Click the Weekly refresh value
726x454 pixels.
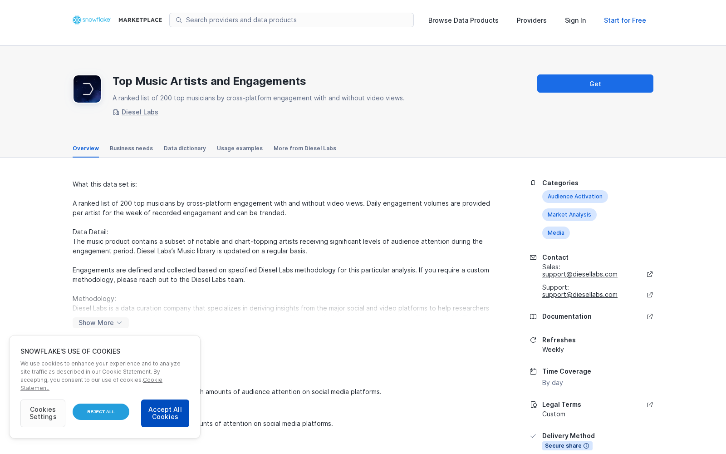[x=553, y=350]
